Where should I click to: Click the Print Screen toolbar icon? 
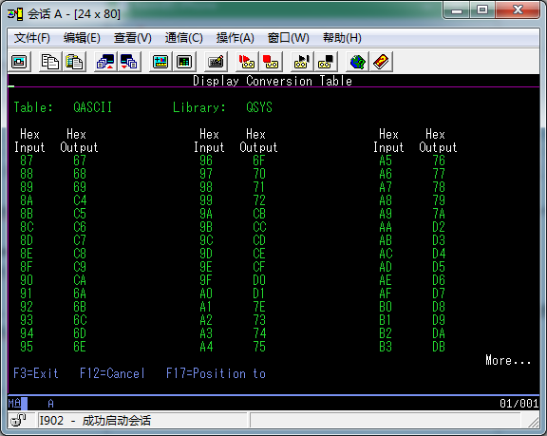click(19, 62)
